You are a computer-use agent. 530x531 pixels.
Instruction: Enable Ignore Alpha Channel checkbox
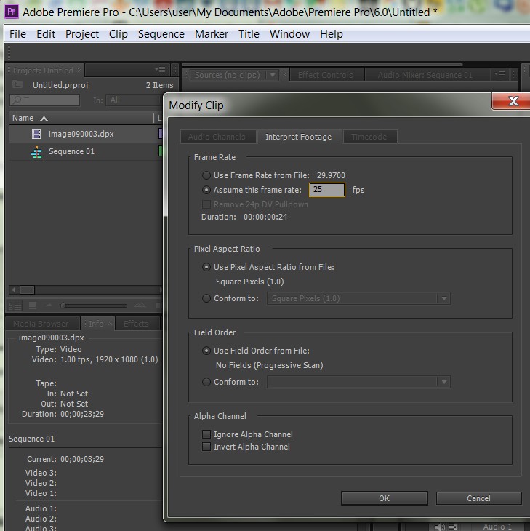206,434
